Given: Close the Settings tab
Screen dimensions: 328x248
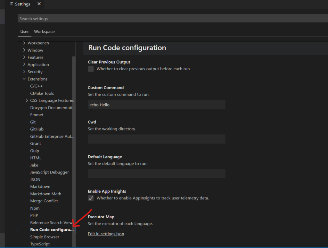Looking at the screenshot, I should coord(39,4).
